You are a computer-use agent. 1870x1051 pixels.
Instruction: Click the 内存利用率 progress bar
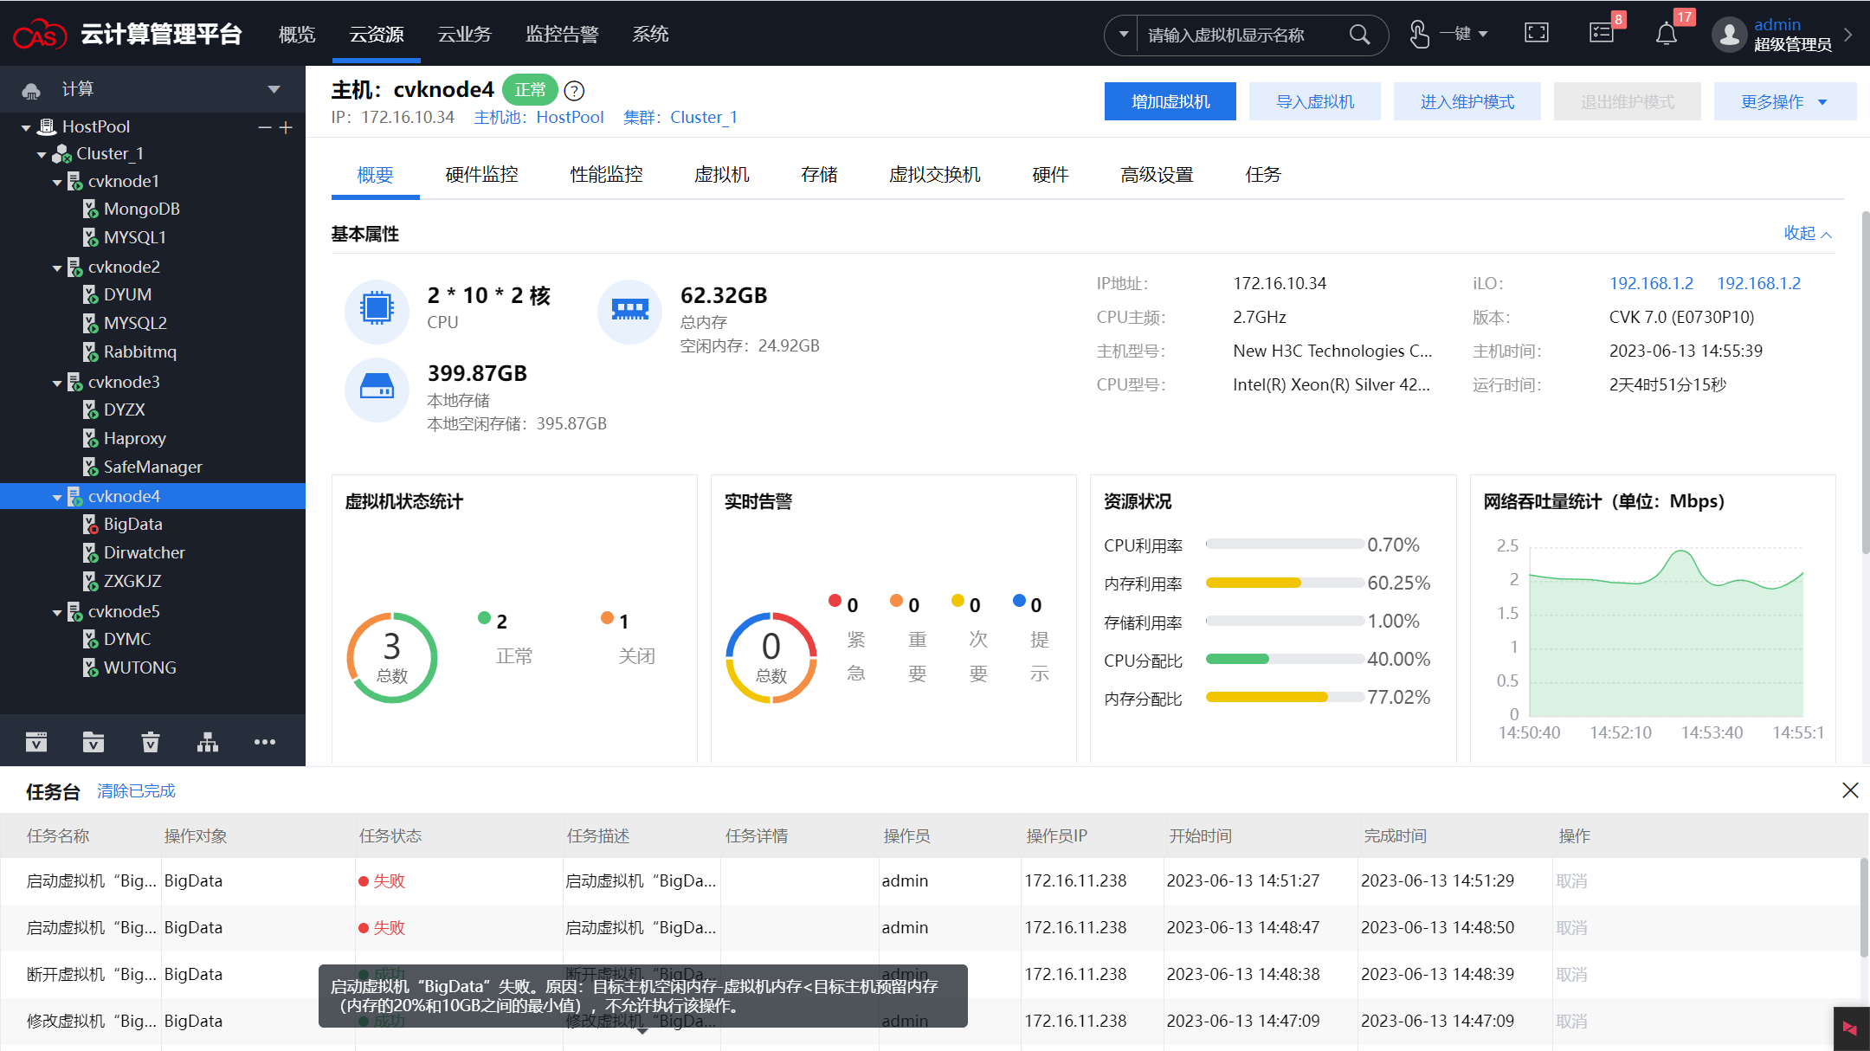click(x=1285, y=583)
